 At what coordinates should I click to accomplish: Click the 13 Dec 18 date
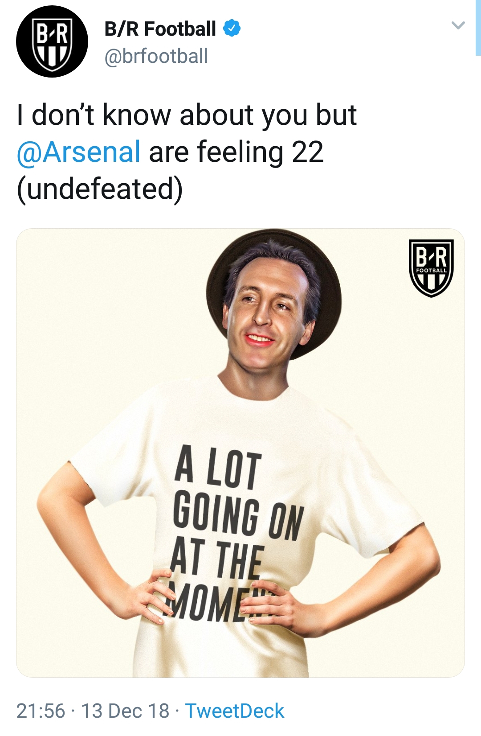125,711
